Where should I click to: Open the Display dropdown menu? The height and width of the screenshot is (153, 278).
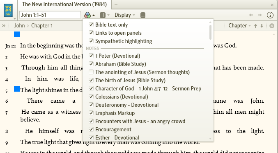click(125, 15)
